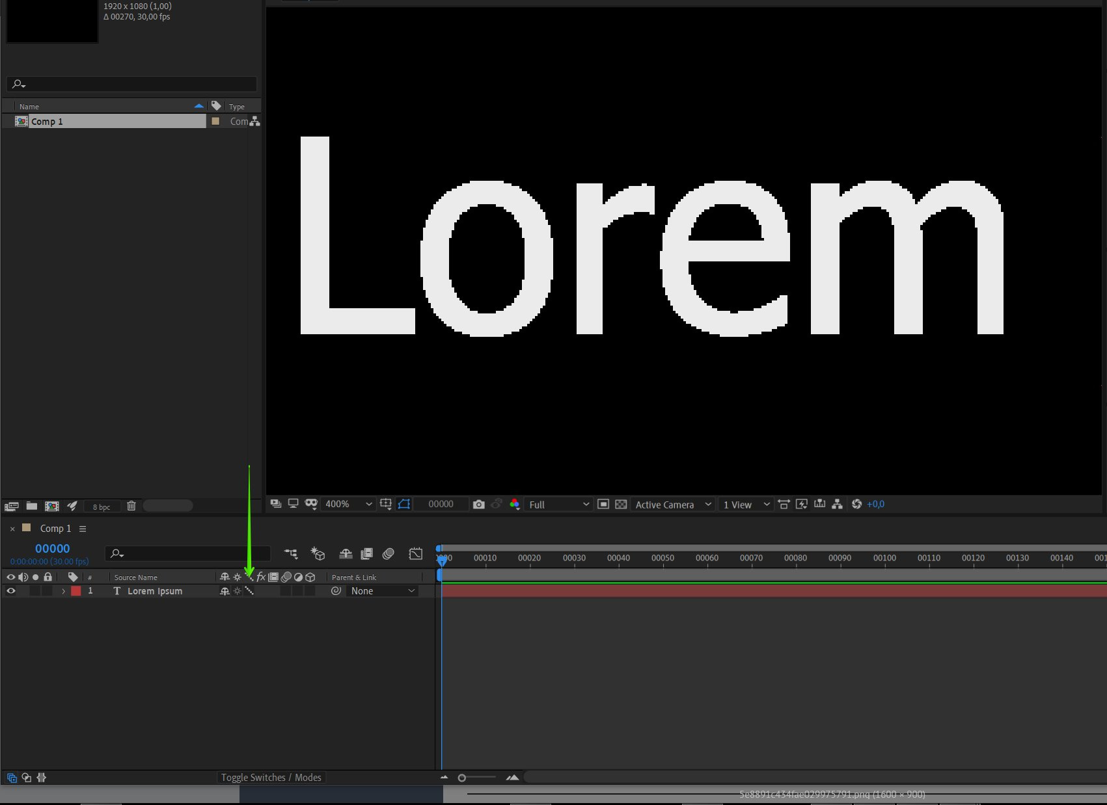Open the Active Camera view dropdown
Screen dimensions: 1107x805
click(x=673, y=504)
